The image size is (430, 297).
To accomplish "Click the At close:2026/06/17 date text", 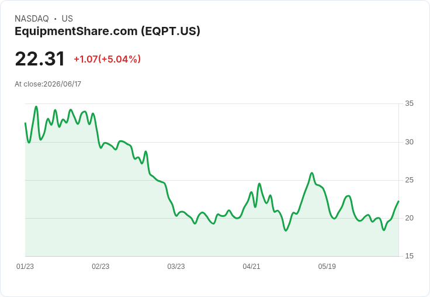I will [x=48, y=84].
